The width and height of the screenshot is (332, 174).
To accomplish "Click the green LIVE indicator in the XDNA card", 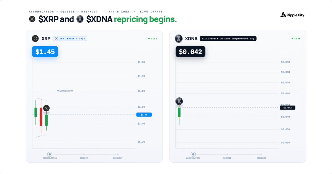I will coord(296,38).
